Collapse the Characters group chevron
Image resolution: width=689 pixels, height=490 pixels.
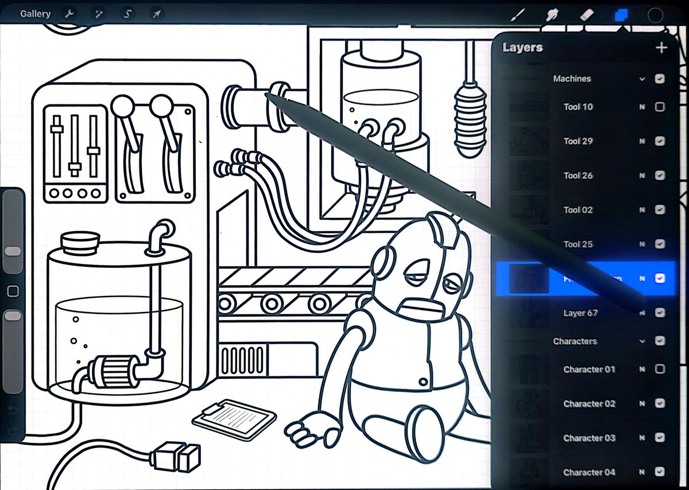642,341
